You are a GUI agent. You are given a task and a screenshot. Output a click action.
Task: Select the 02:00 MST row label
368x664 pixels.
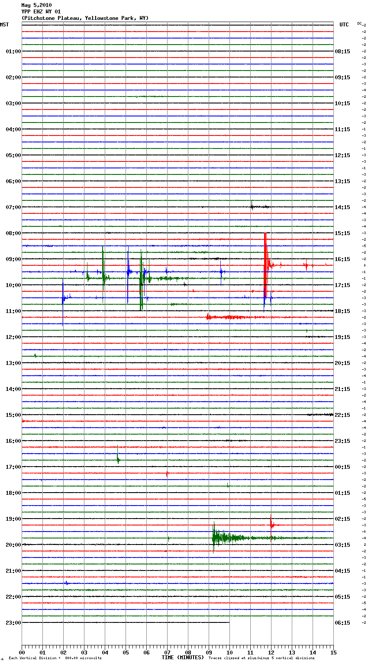[x=13, y=77]
